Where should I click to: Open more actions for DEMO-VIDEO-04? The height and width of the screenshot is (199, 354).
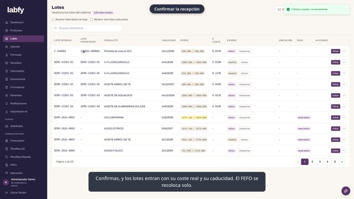344,107
